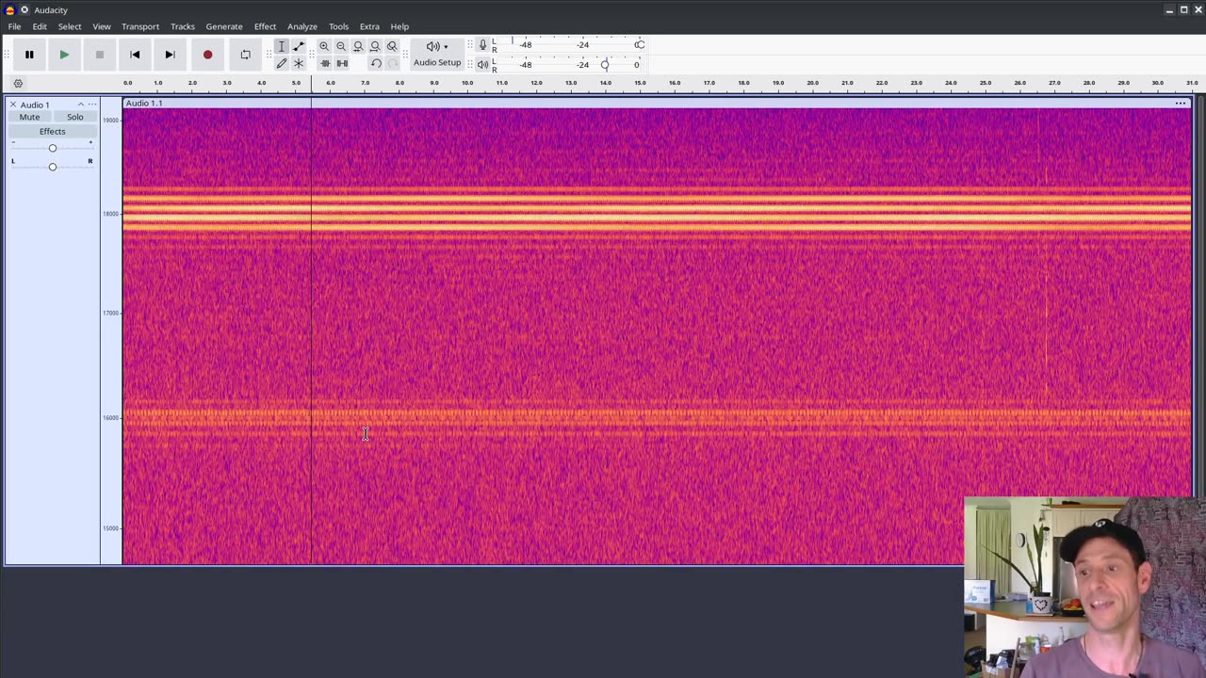Silence audio selection icon

(342, 63)
